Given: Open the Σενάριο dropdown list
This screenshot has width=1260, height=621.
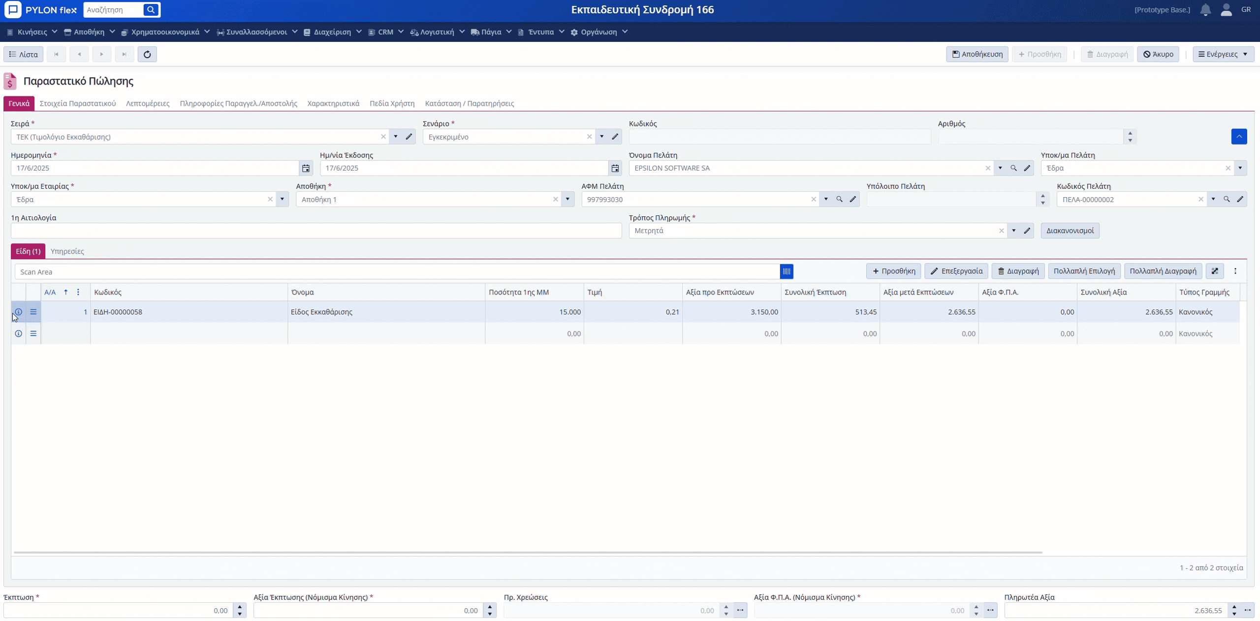Looking at the screenshot, I should [601, 137].
